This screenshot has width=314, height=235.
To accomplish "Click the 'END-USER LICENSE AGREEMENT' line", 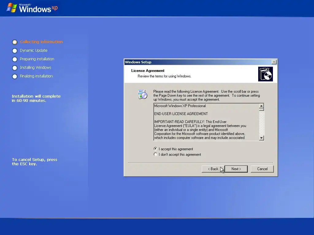I will 181,114.
